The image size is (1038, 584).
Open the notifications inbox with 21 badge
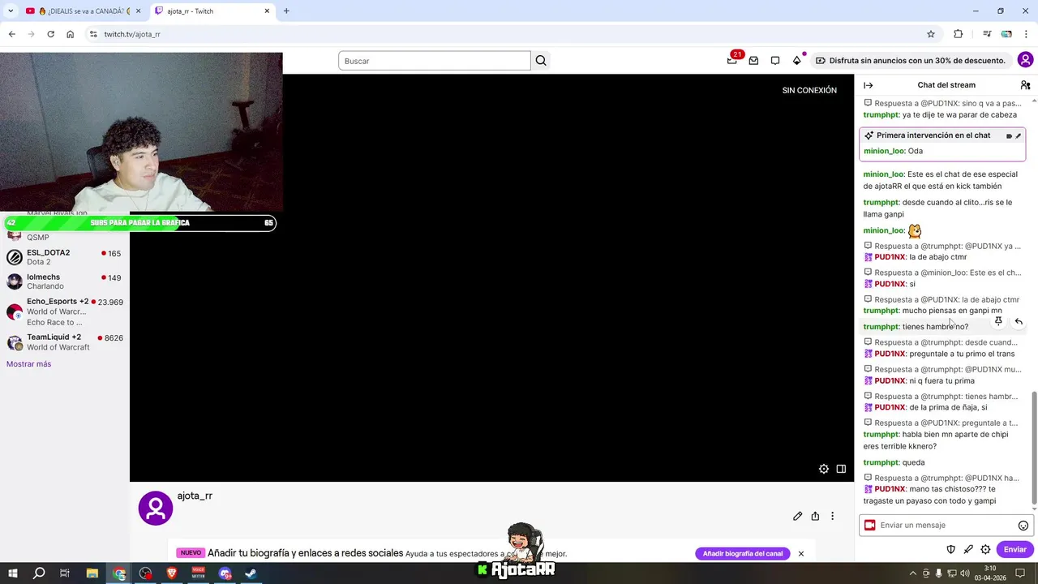[x=732, y=60]
